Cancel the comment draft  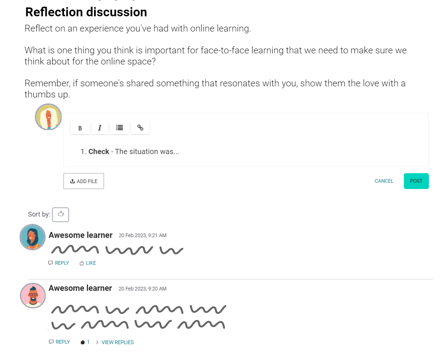tap(384, 181)
